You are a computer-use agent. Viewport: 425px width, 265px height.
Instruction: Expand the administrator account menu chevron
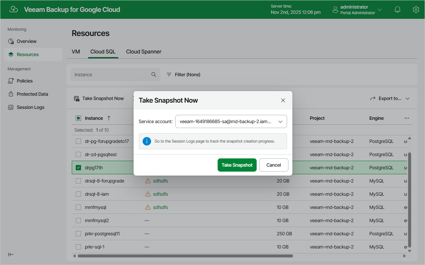pyautogui.click(x=380, y=10)
